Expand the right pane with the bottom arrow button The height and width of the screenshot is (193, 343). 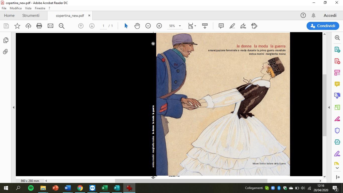338,177
